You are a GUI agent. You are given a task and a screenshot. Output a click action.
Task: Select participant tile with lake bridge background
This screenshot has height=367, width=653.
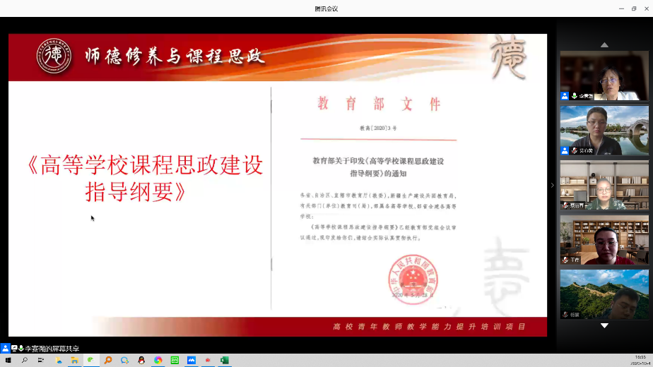604,130
